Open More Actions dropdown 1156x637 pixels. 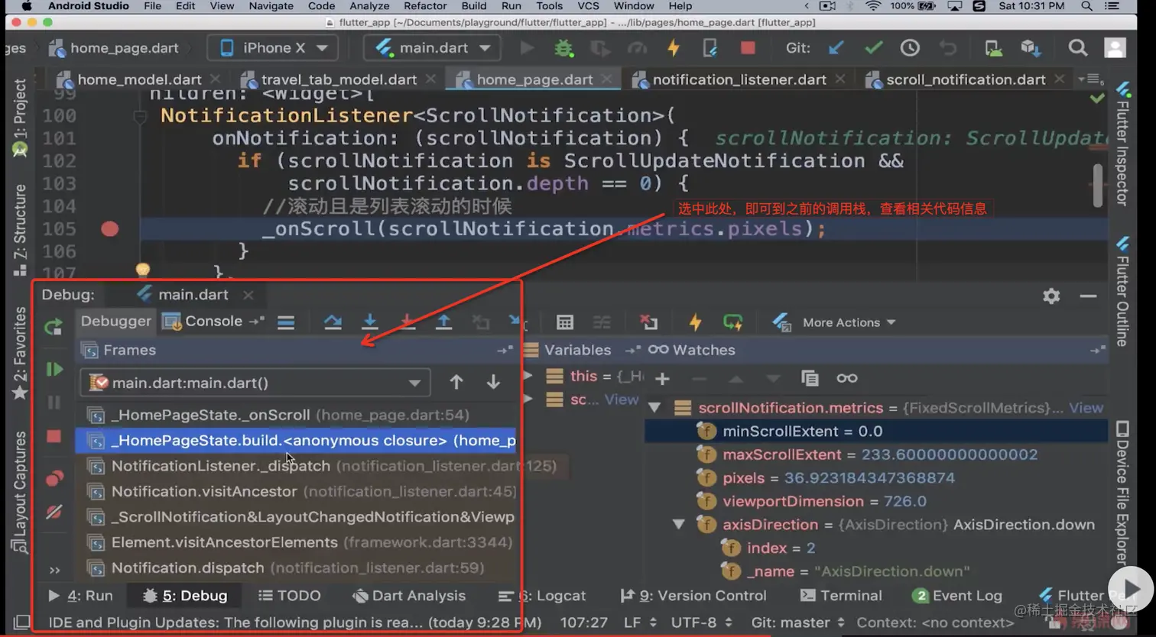click(849, 322)
